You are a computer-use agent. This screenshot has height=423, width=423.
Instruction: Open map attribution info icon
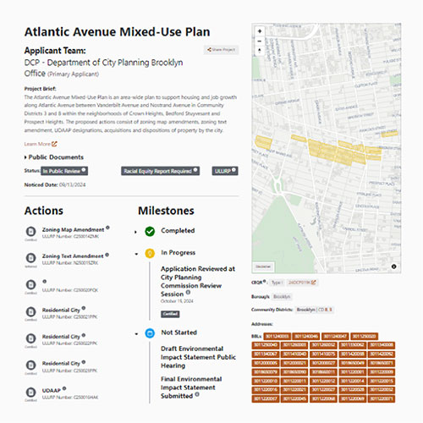tap(394, 266)
